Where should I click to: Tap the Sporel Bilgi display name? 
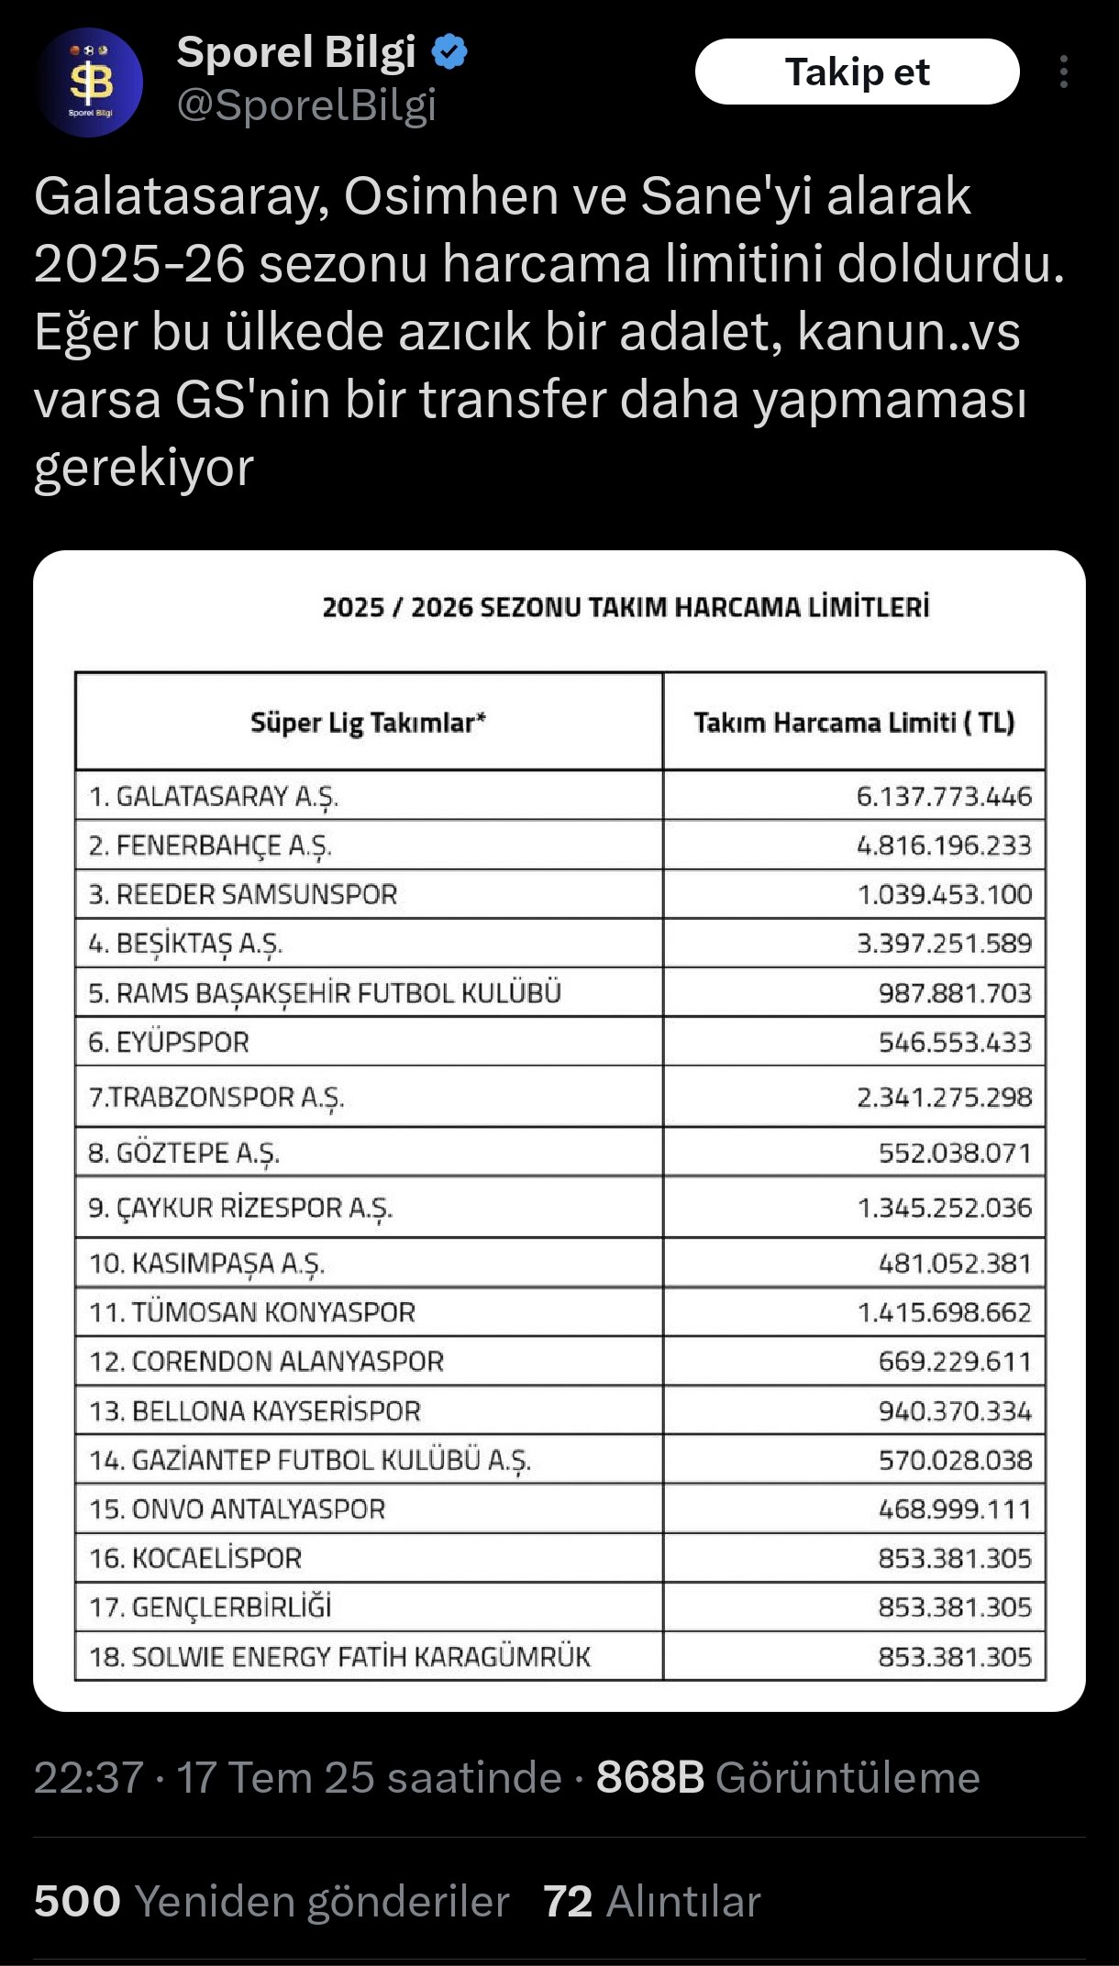coord(295,52)
